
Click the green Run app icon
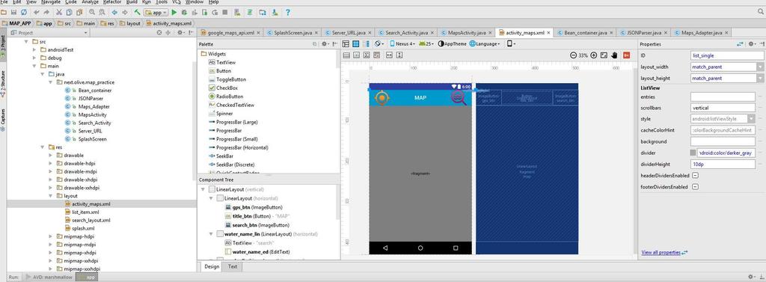(x=174, y=12)
